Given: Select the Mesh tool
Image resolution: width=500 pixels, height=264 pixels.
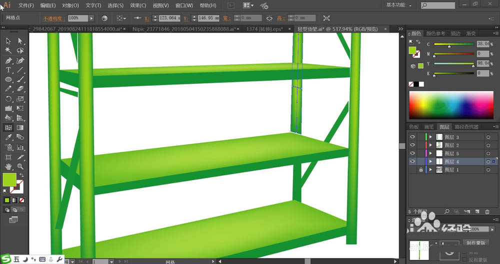Looking at the screenshot, I should (x=8, y=128).
